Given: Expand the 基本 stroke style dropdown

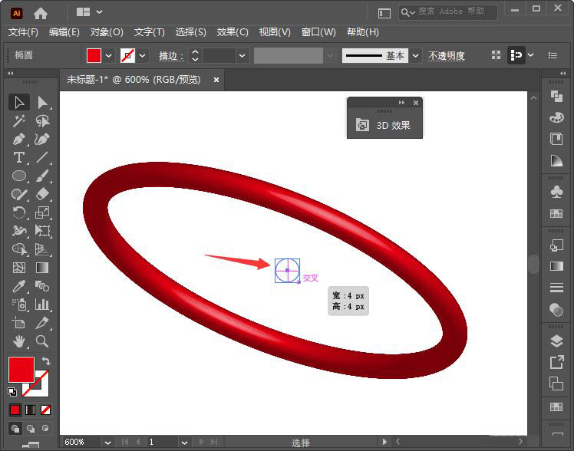Looking at the screenshot, I should click(x=415, y=56).
